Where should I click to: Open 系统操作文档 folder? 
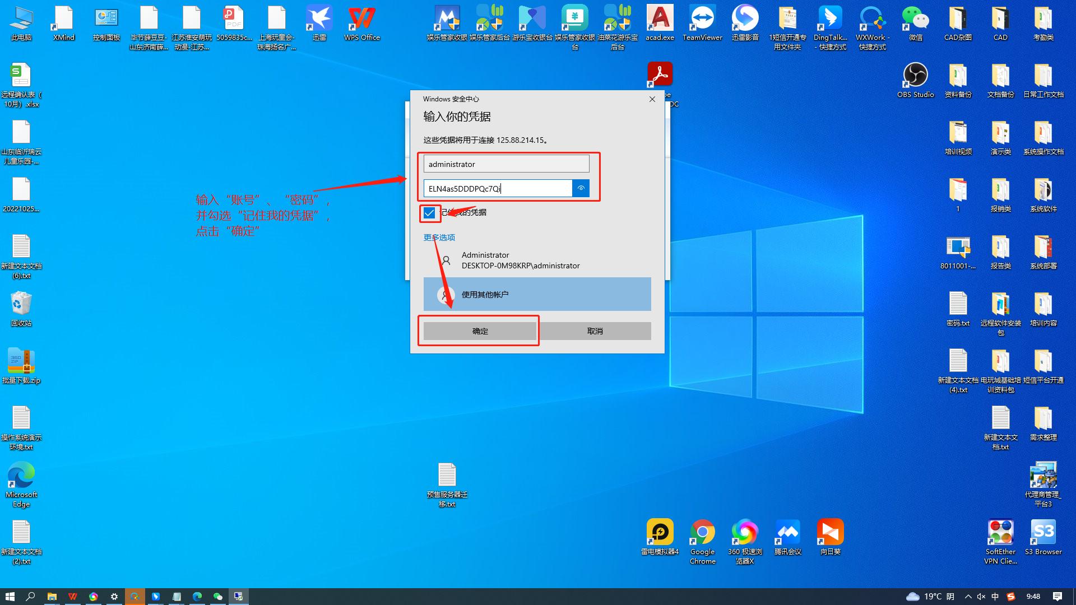[x=1043, y=138]
